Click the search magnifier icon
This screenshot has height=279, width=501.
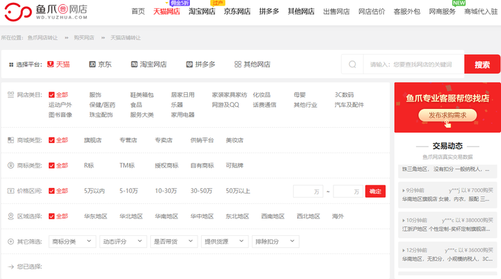click(x=352, y=65)
